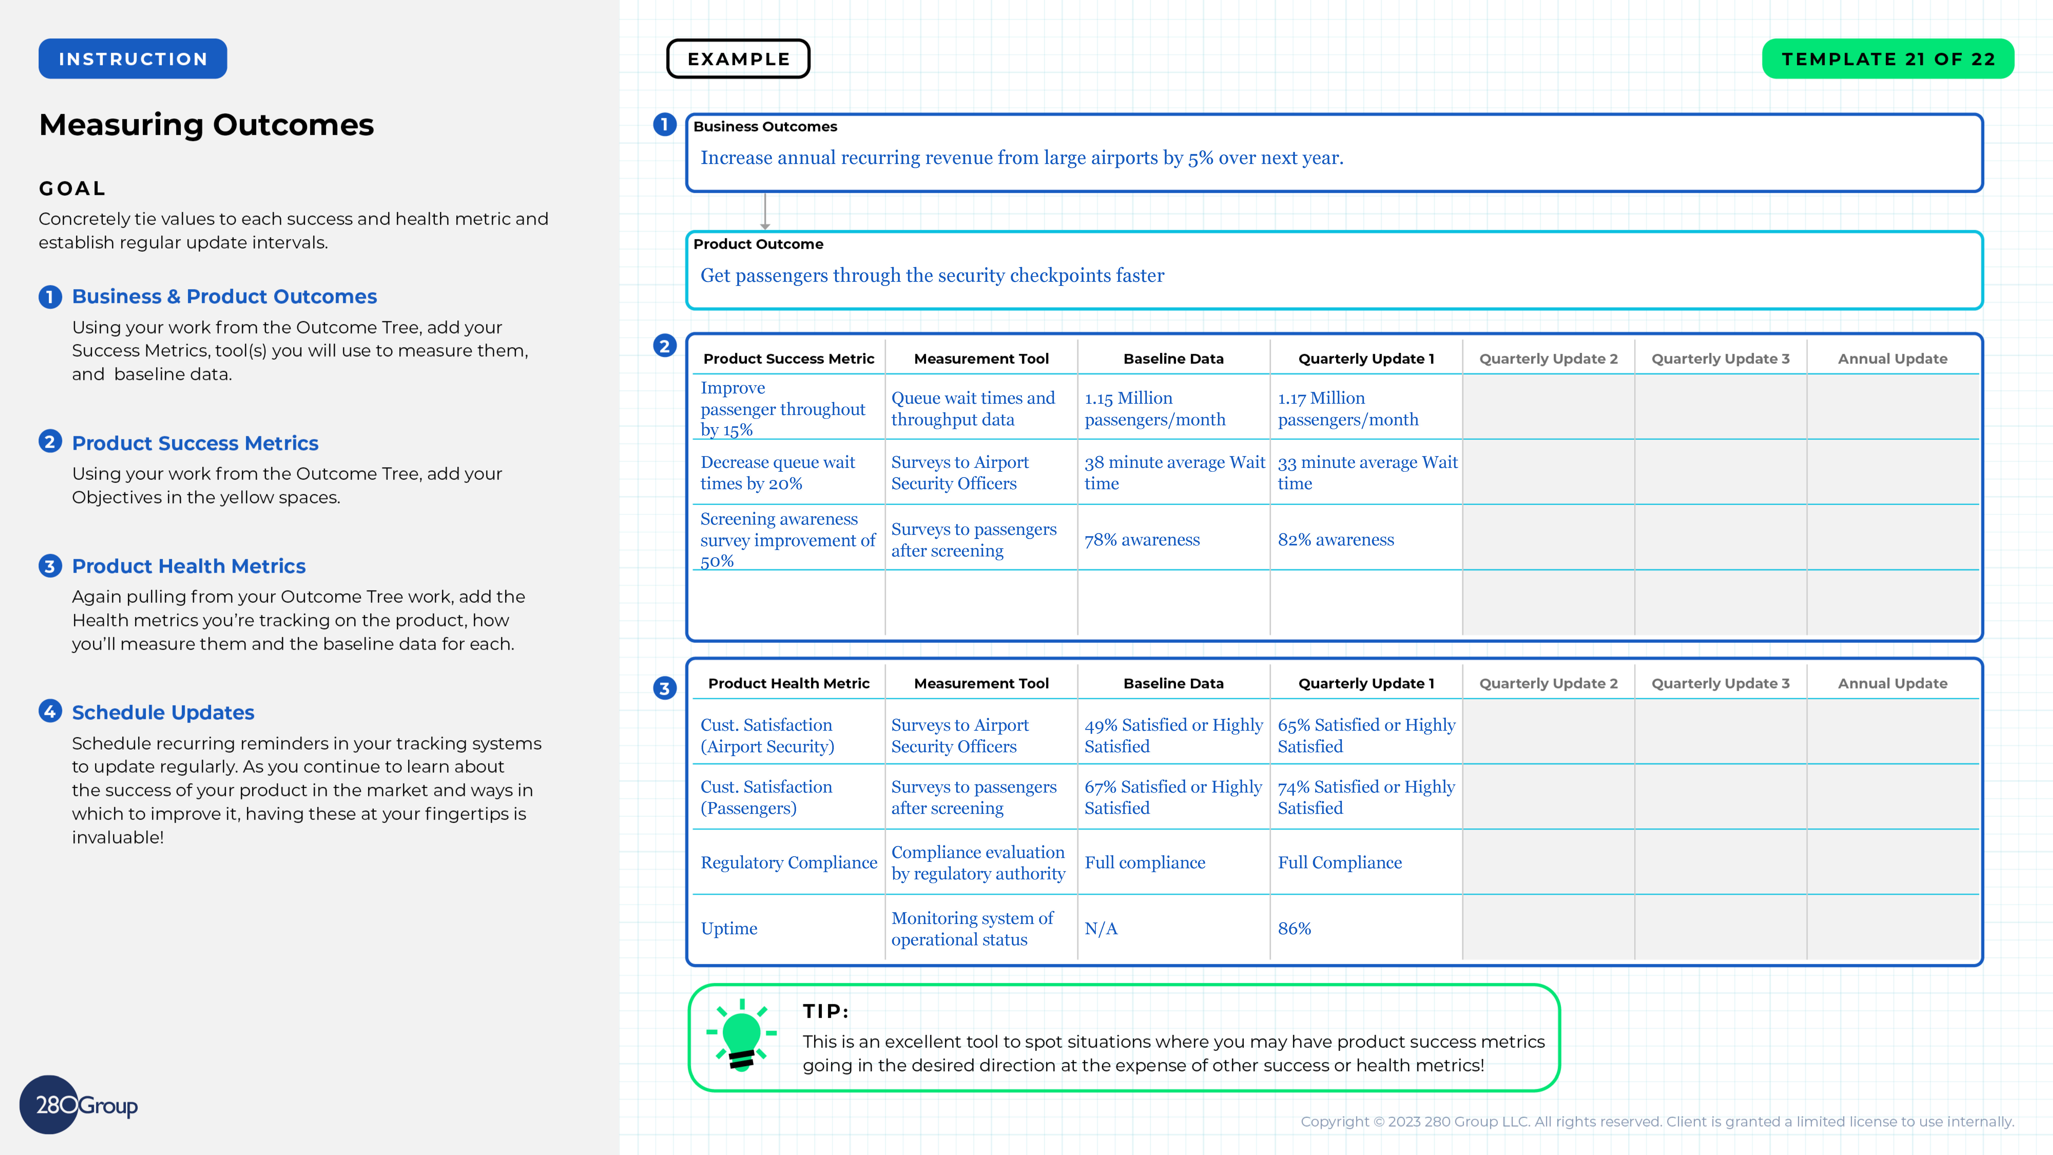Click Annual Update header in success table
The width and height of the screenshot is (2053, 1155).
point(1893,359)
